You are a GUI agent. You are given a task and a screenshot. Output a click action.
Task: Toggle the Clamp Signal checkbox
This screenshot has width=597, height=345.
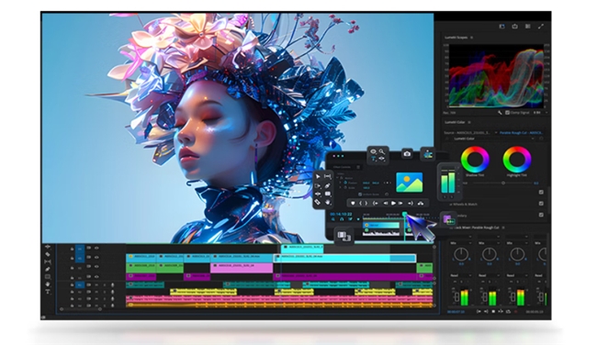tap(507, 113)
